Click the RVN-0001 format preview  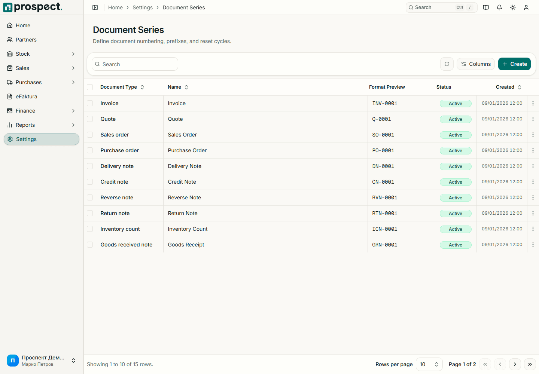[x=385, y=197]
